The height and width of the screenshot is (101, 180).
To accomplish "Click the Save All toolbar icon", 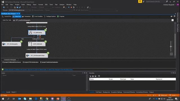I will 20,7.
